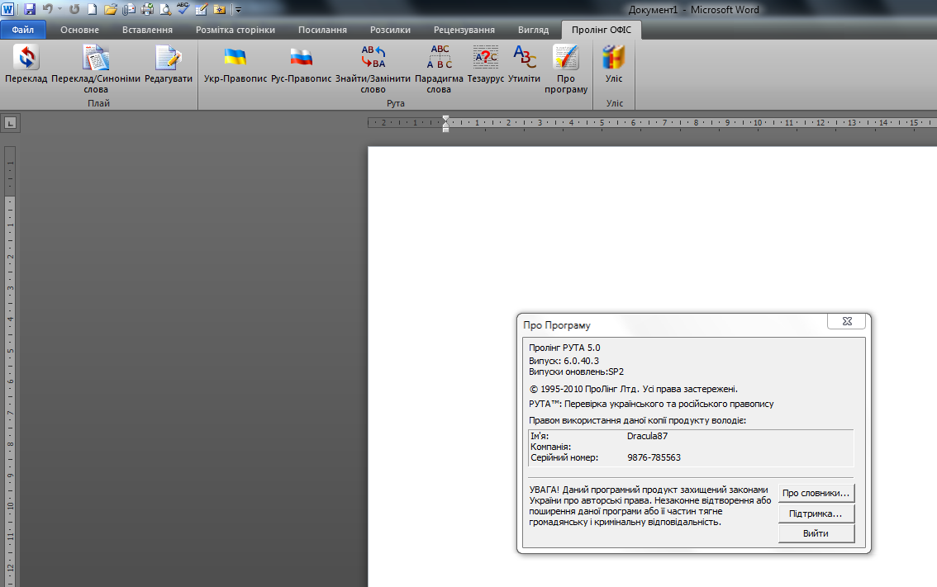937x587 pixels.
Task: Click the Випуски оновлень:SP2 line
Action: (x=576, y=372)
